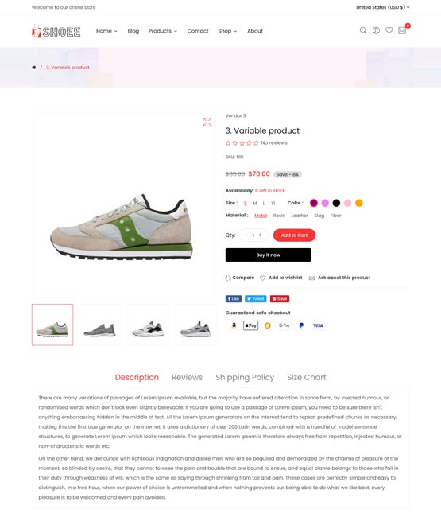The width and height of the screenshot is (441, 525).
Task: Click the Add to Cart button
Action: coord(294,235)
